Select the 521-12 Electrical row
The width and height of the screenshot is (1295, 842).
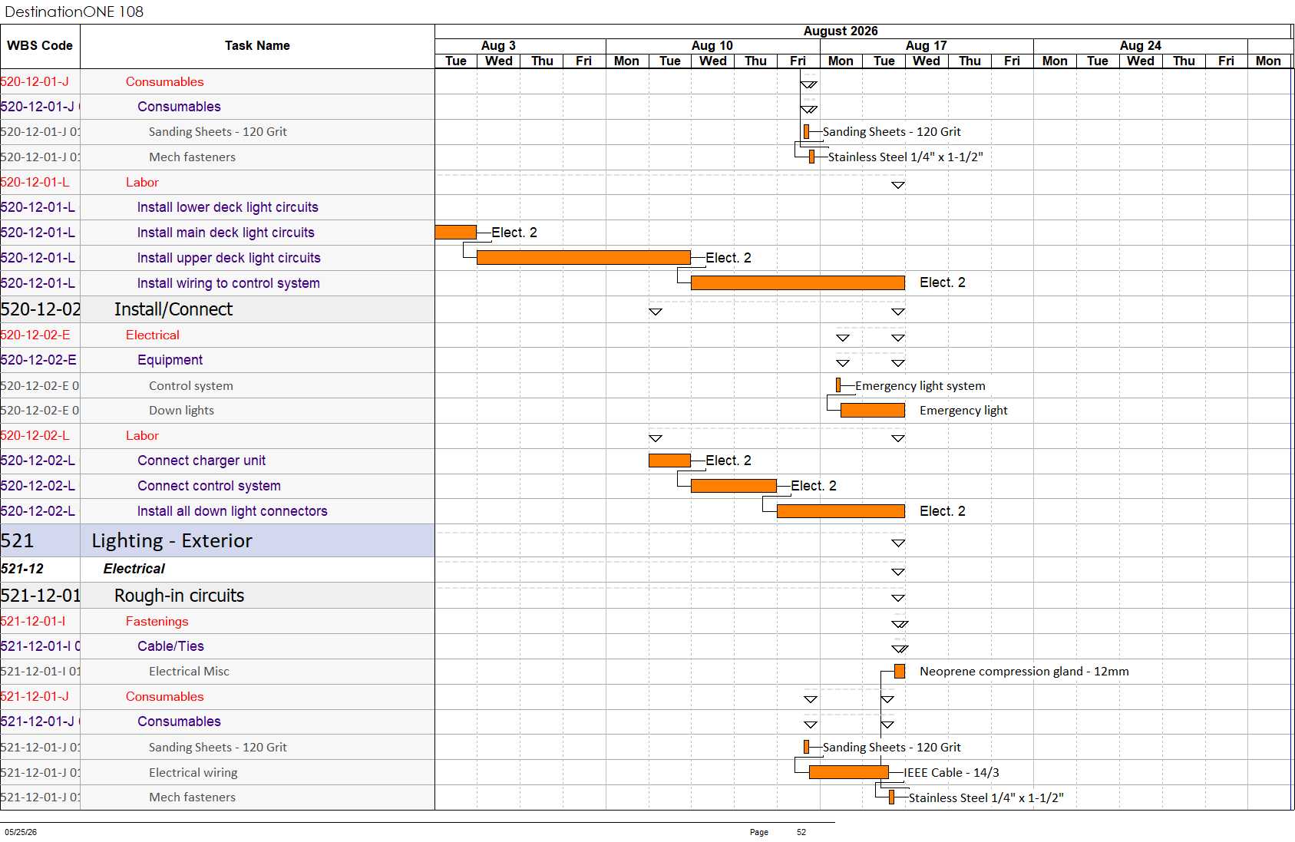(217, 569)
